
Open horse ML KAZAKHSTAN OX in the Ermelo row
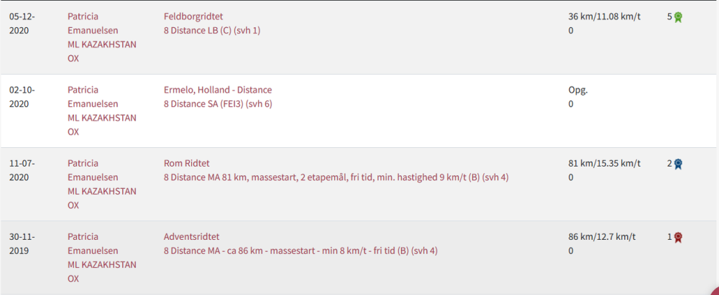(102, 125)
